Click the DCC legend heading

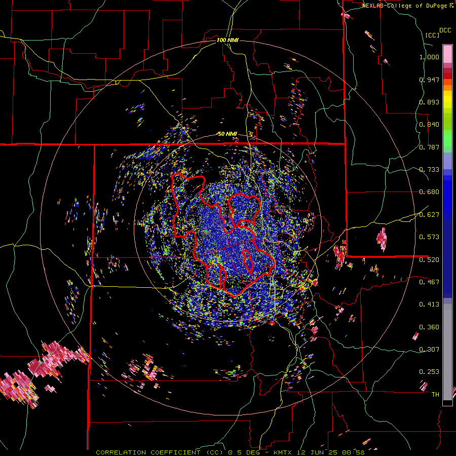(445, 30)
